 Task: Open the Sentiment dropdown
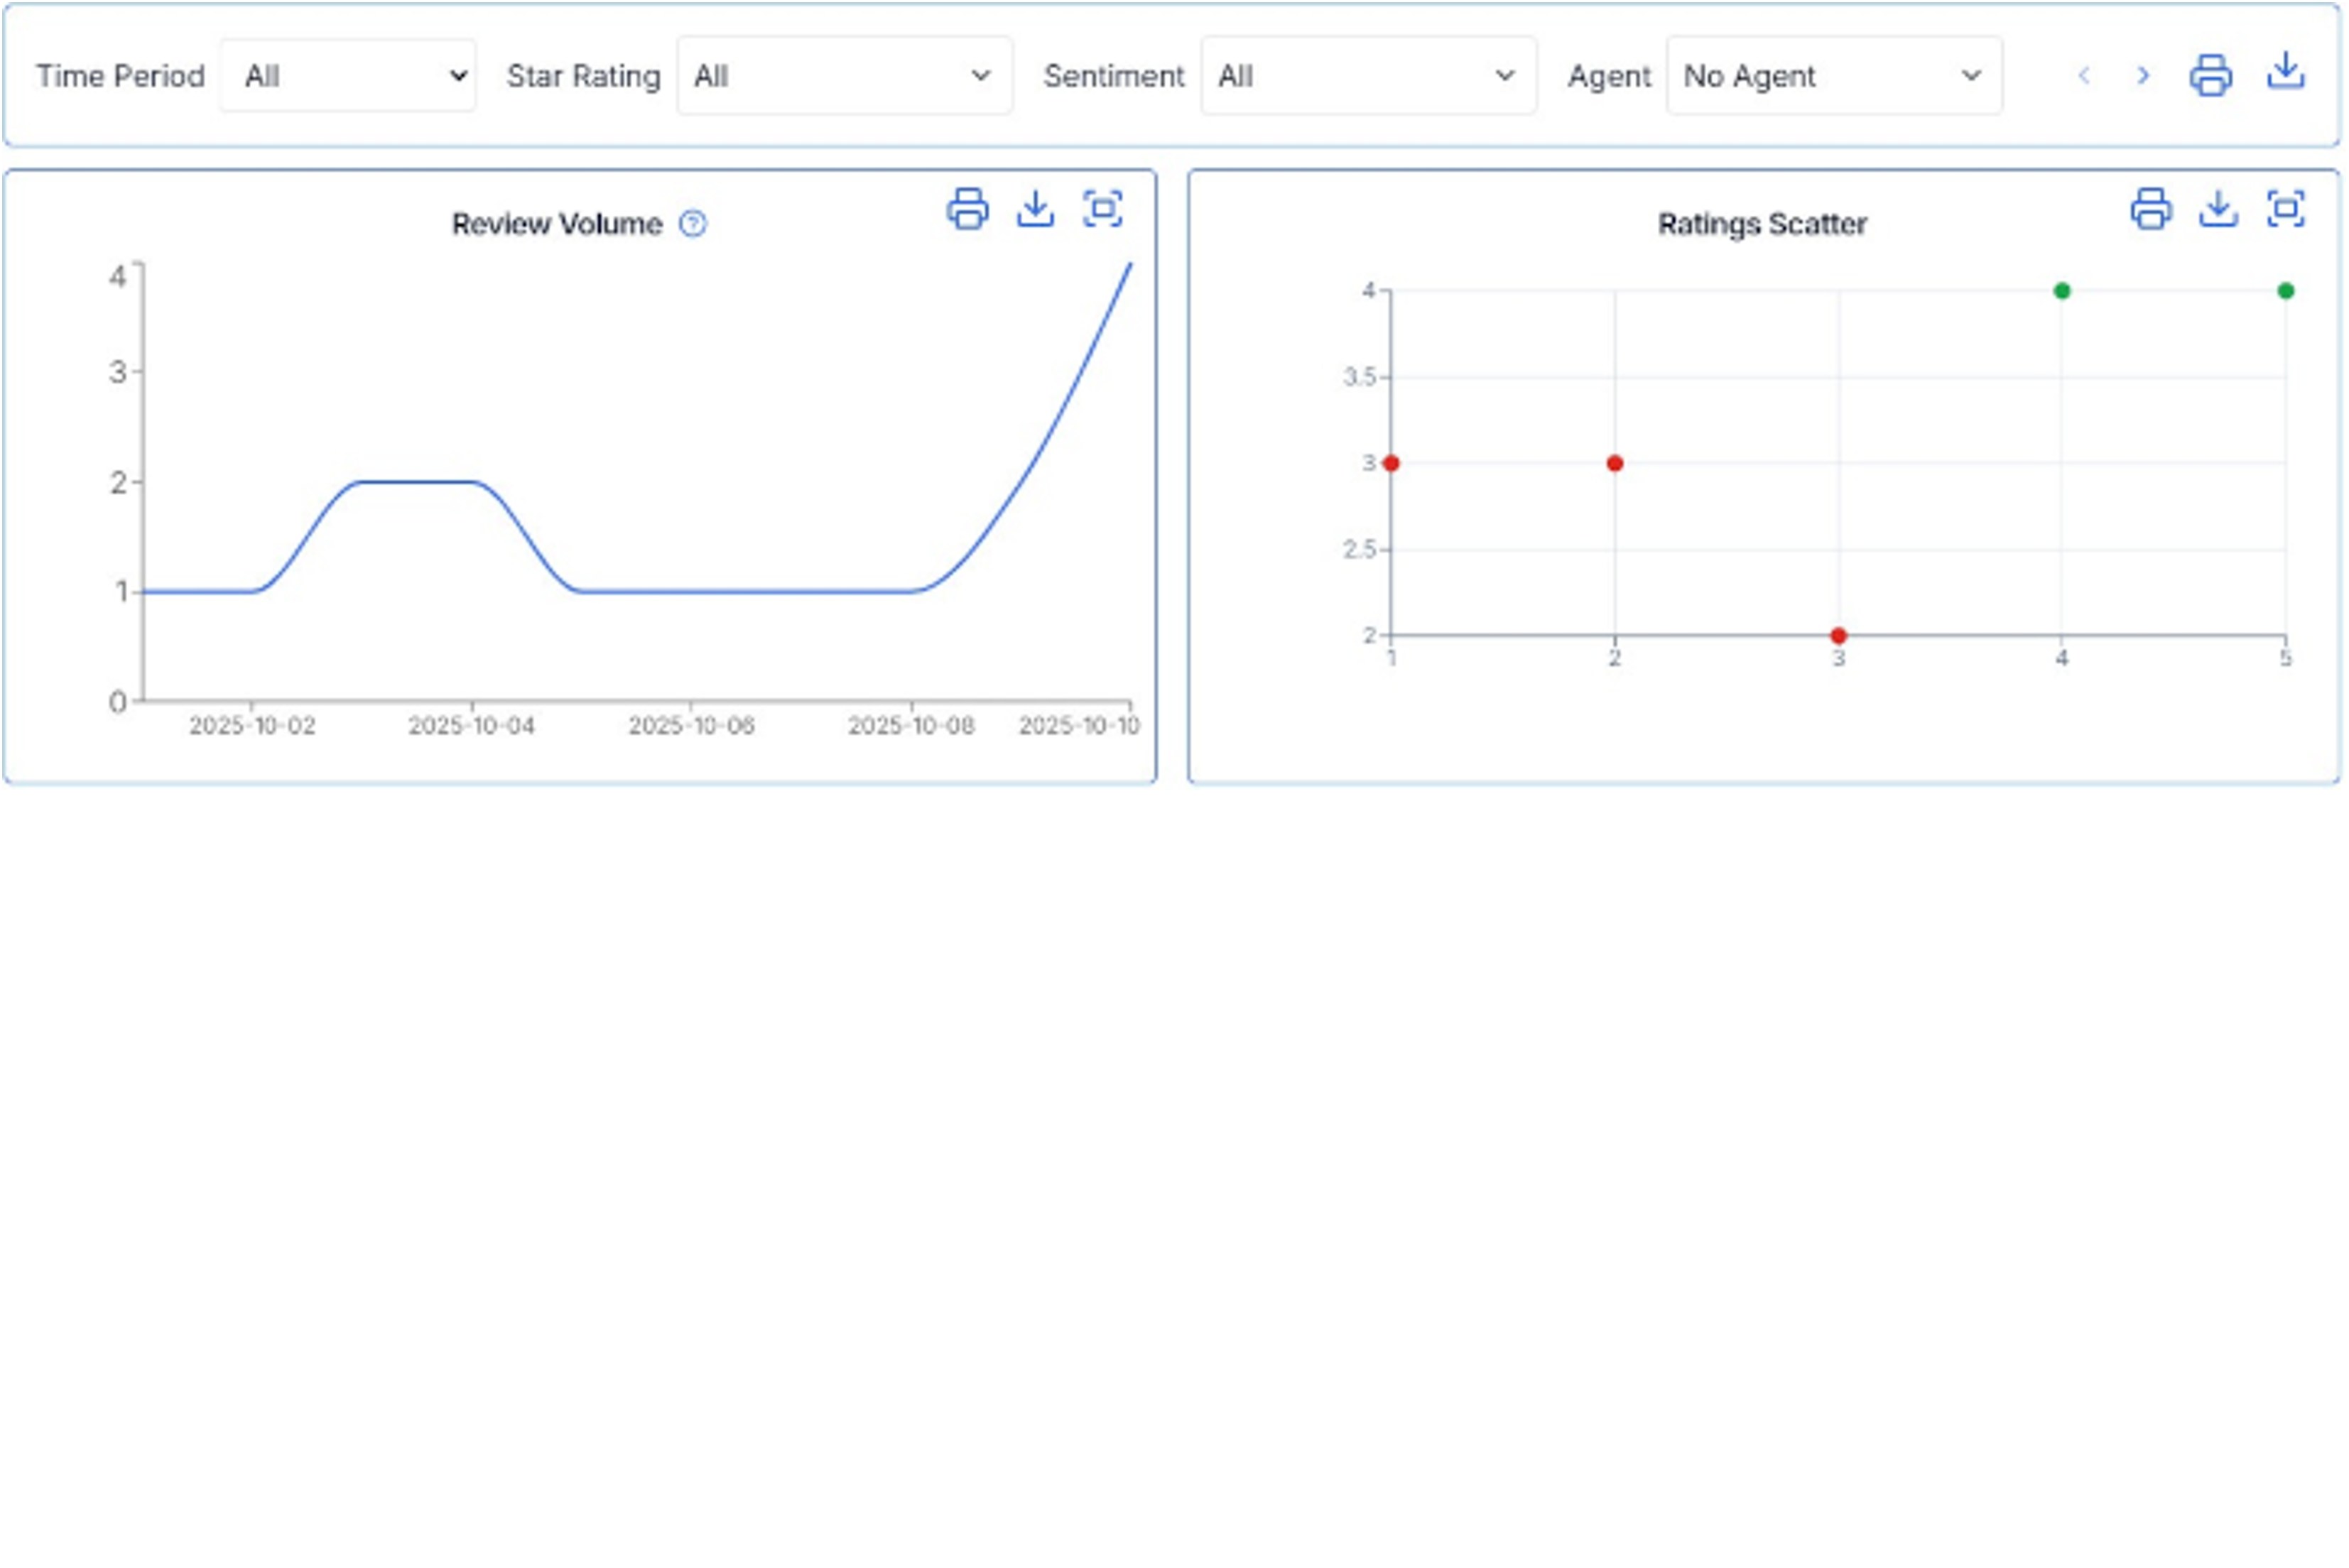(x=1367, y=76)
